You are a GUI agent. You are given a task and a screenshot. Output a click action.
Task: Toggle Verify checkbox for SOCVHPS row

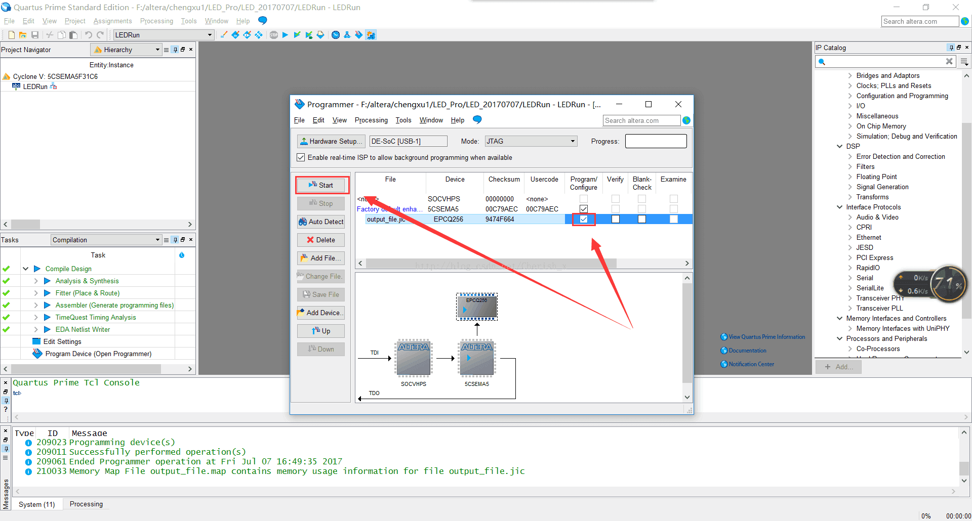[616, 199]
